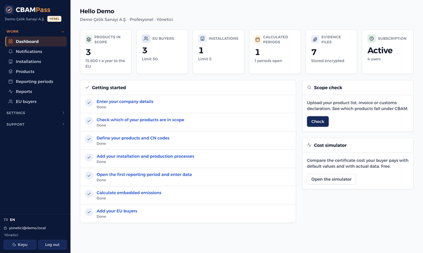Click the Evidence Files paperclip icon
The image size is (423, 253).
(315, 39)
